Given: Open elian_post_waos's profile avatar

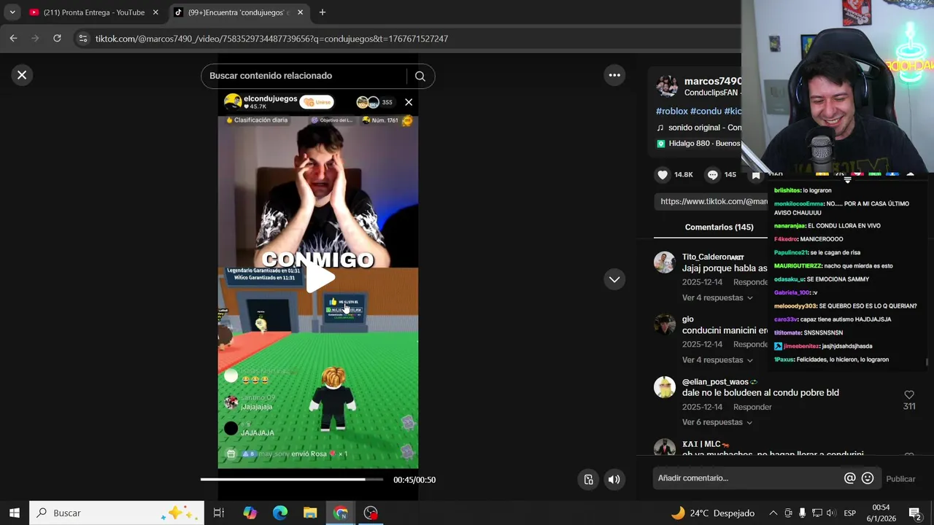Looking at the screenshot, I should point(664,387).
